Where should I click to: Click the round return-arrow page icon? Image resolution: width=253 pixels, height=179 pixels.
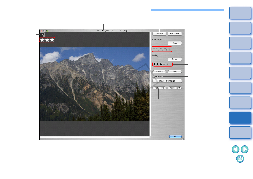click(x=240, y=159)
